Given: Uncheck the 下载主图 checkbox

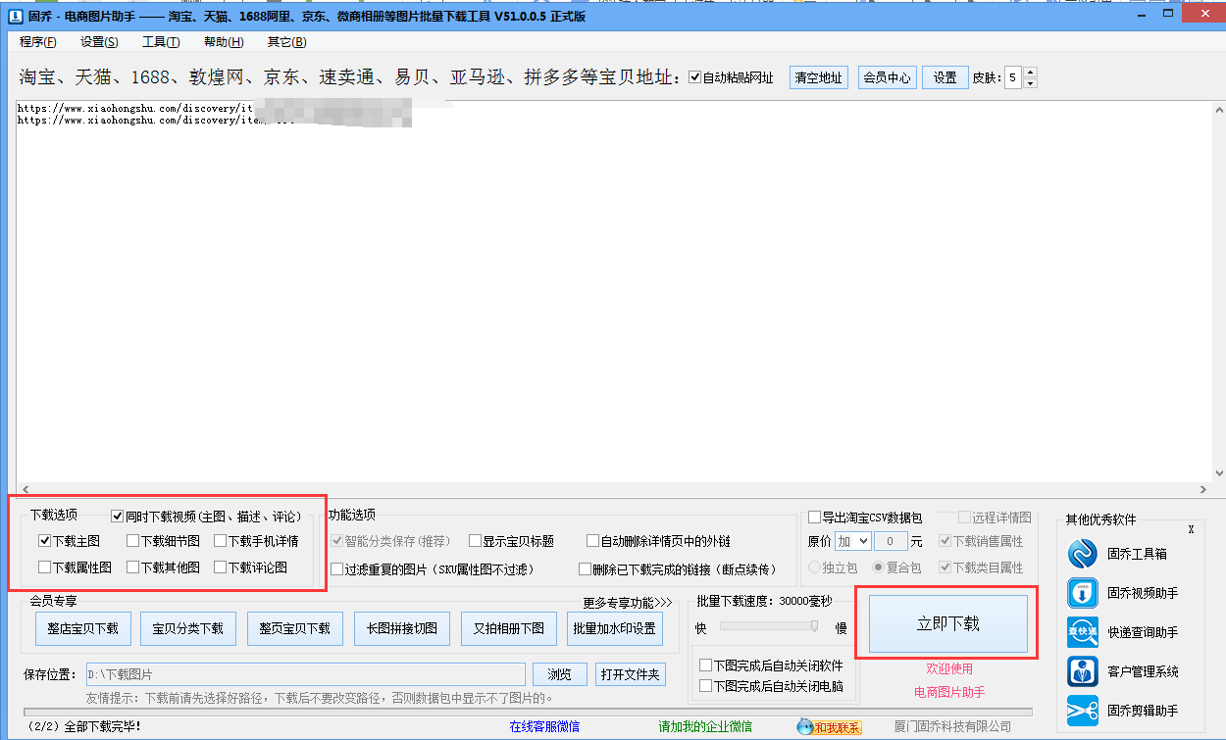Looking at the screenshot, I should tap(45, 540).
